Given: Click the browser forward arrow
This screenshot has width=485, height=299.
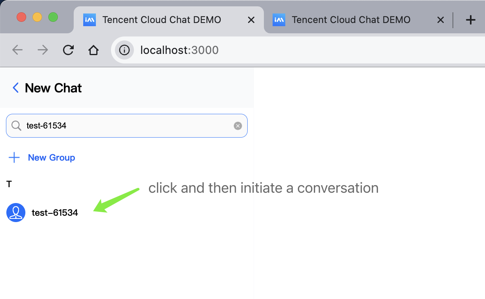Looking at the screenshot, I should (x=42, y=50).
